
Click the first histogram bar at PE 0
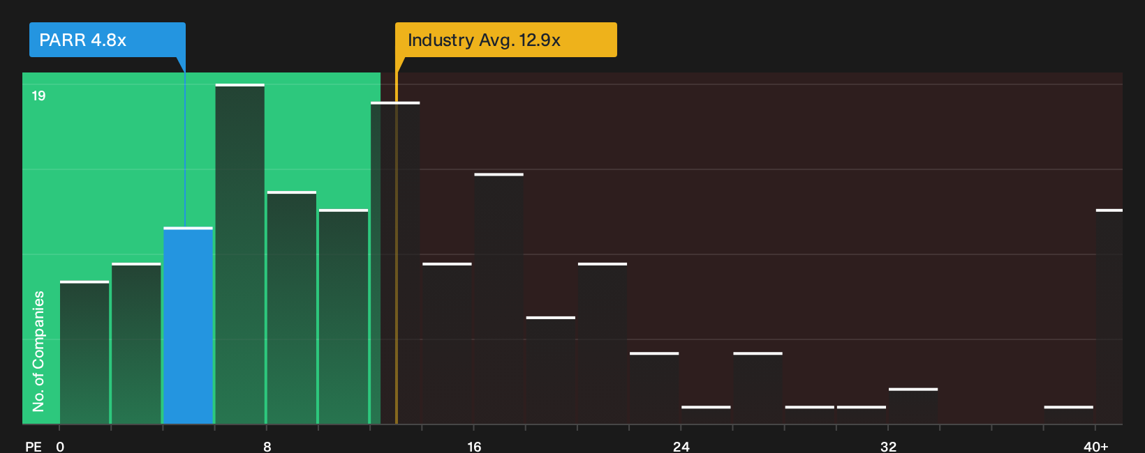tap(84, 352)
